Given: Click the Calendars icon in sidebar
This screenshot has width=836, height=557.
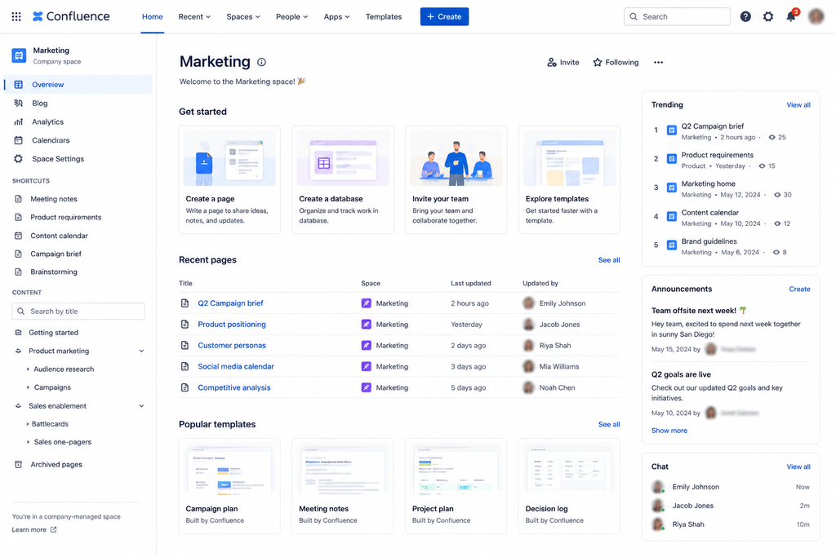Looking at the screenshot, I should pos(19,140).
